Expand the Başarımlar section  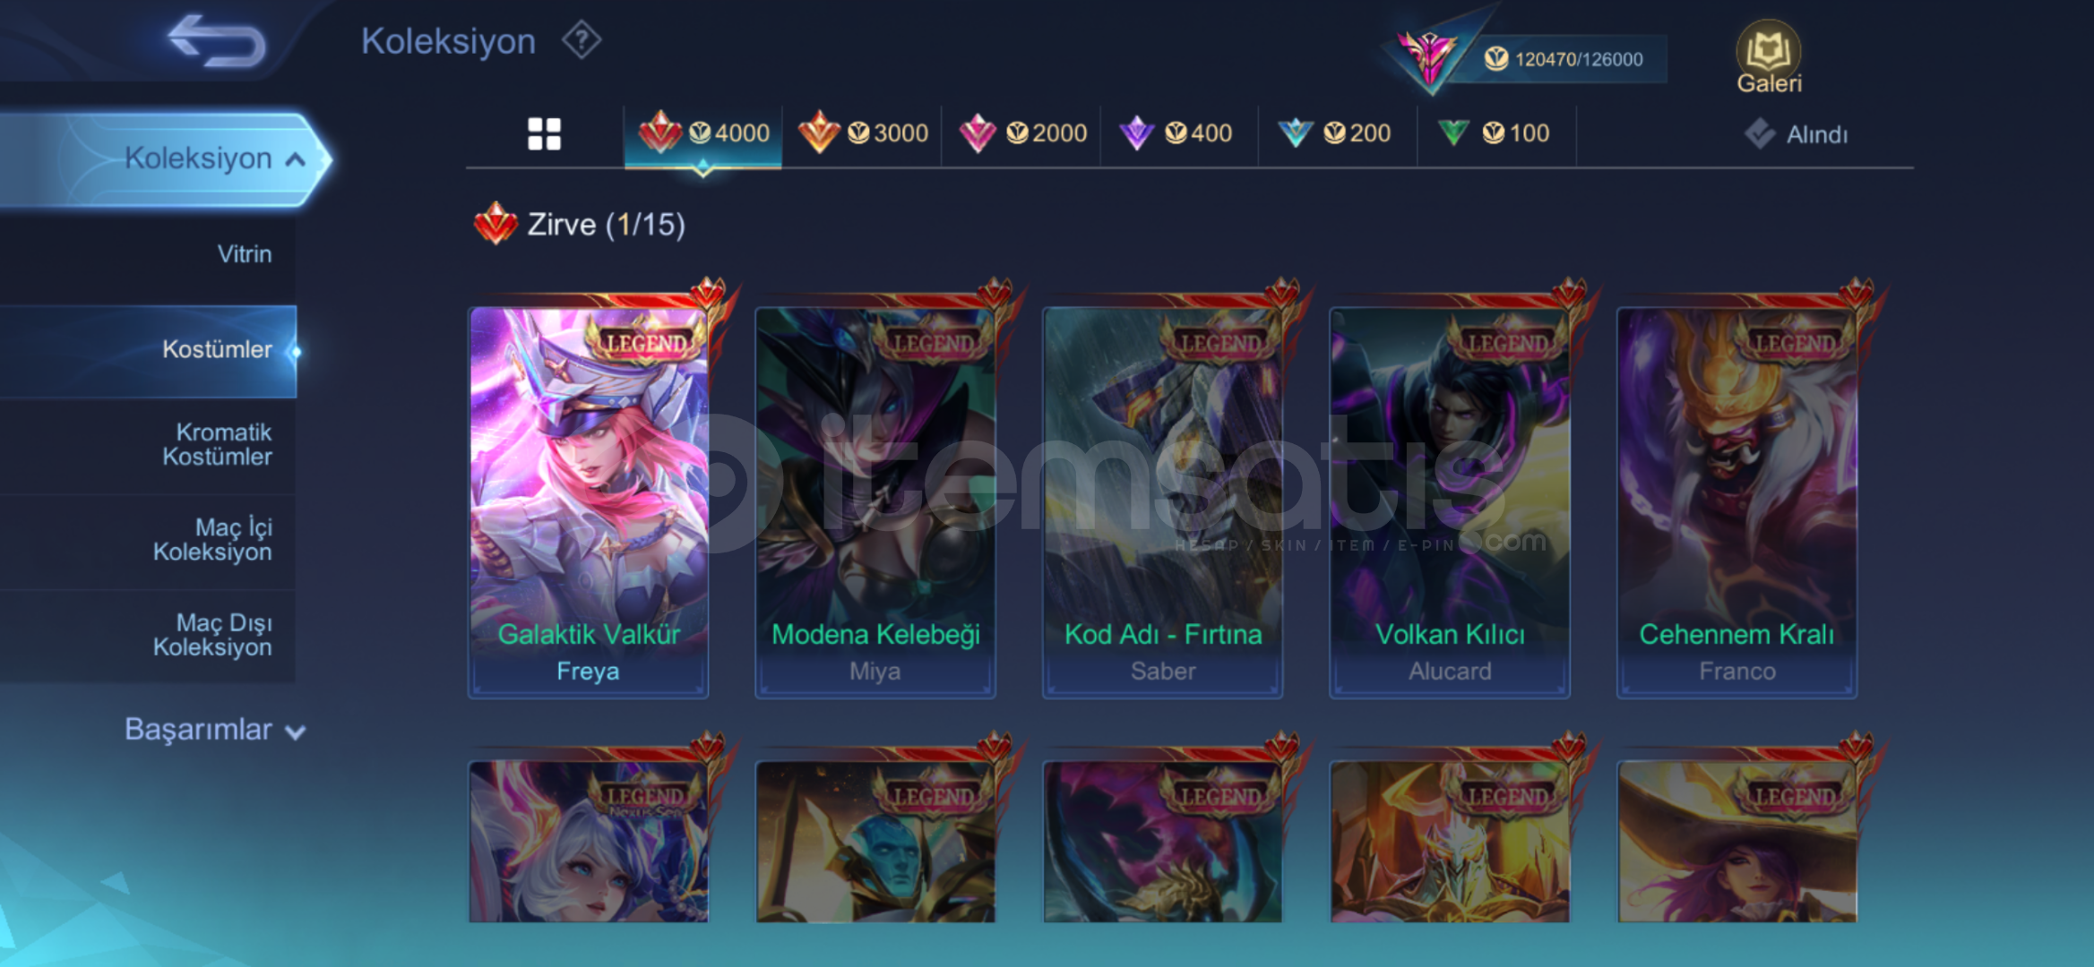point(215,730)
